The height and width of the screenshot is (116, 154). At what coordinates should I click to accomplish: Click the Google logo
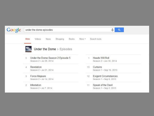[14, 30]
